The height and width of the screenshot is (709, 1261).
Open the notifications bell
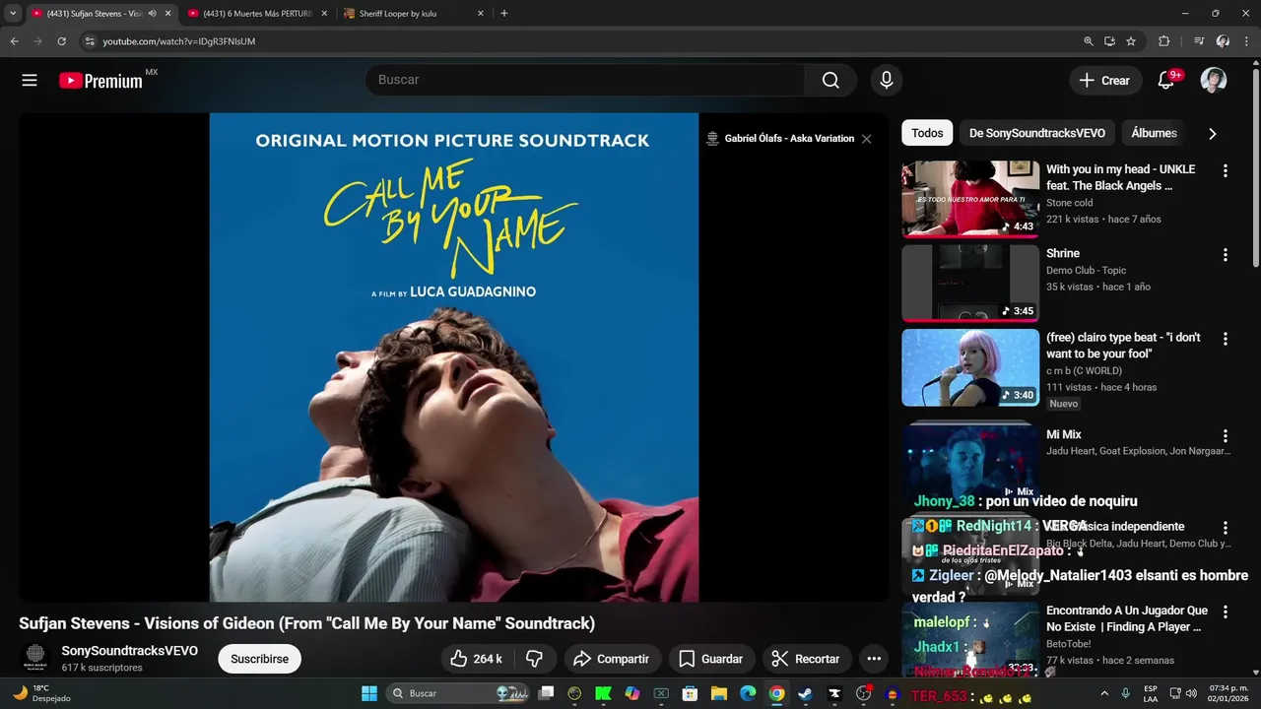click(x=1165, y=81)
